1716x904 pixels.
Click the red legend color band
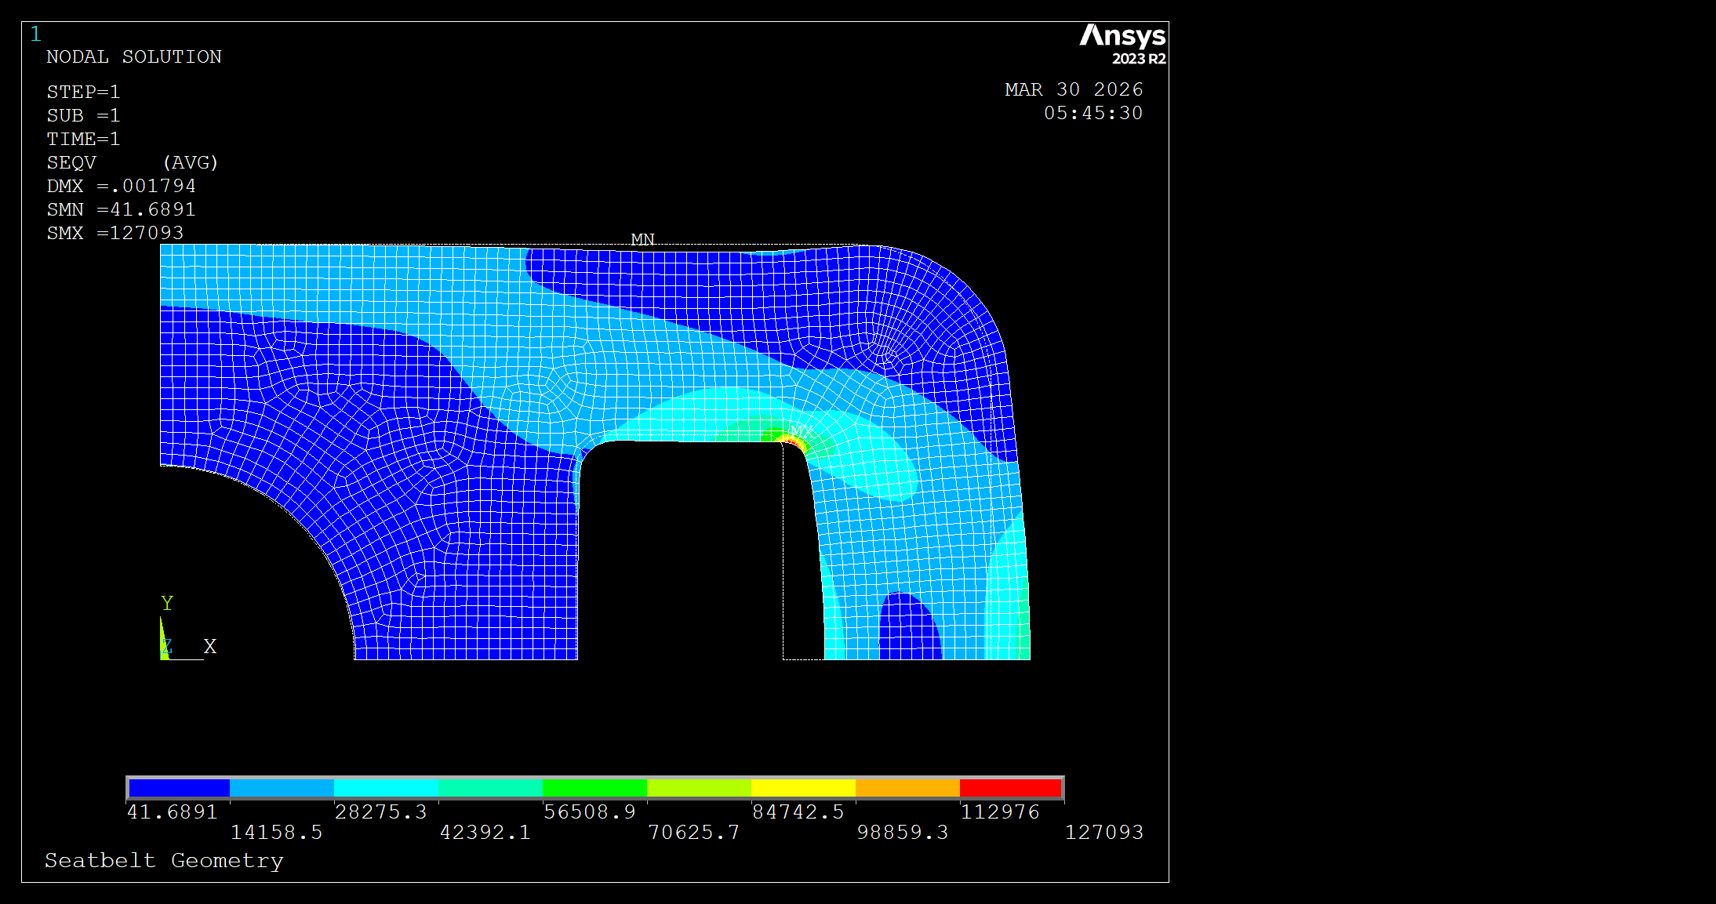tap(1010, 787)
